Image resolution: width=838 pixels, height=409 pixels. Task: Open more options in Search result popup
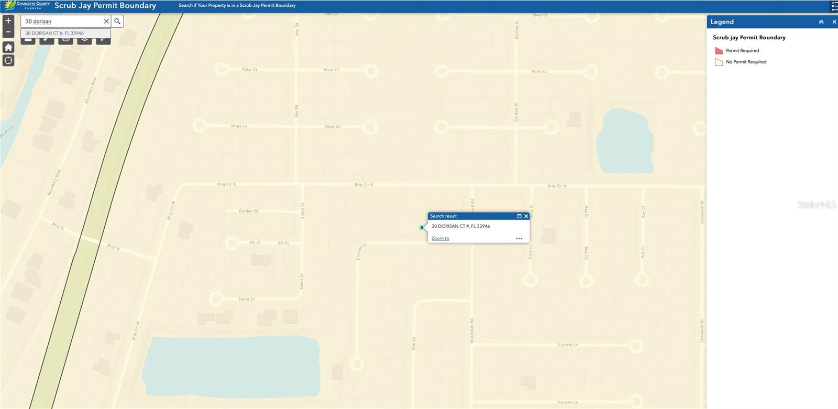pyautogui.click(x=519, y=239)
